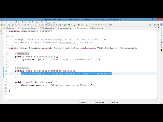Open the External Tools dropdown arrow

click(x=76, y=25)
